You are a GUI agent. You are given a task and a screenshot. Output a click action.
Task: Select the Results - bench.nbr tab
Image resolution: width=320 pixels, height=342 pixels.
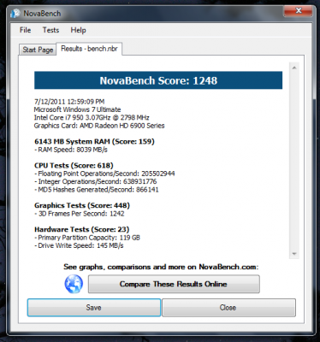pos(89,49)
